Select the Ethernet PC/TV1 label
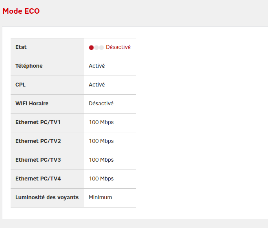Image resolution: width=268 pixels, height=249 pixels. coord(38,122)
